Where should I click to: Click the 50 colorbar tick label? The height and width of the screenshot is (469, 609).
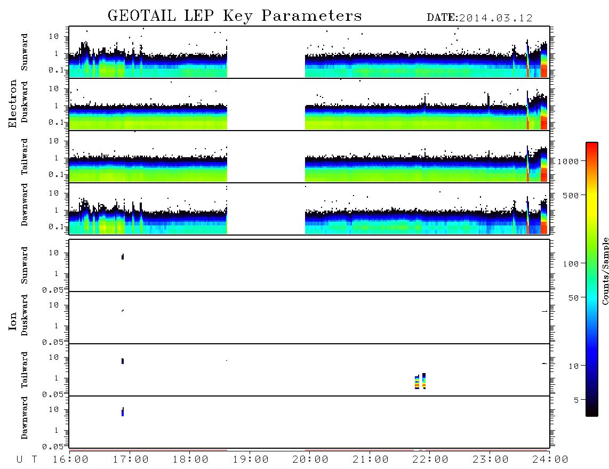click(x=573, y=298)
